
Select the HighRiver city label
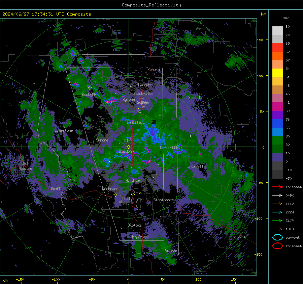139,237
